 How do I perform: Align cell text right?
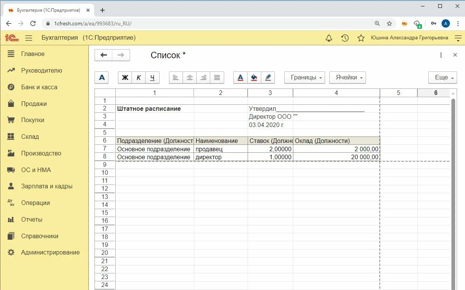pos(203,78)
